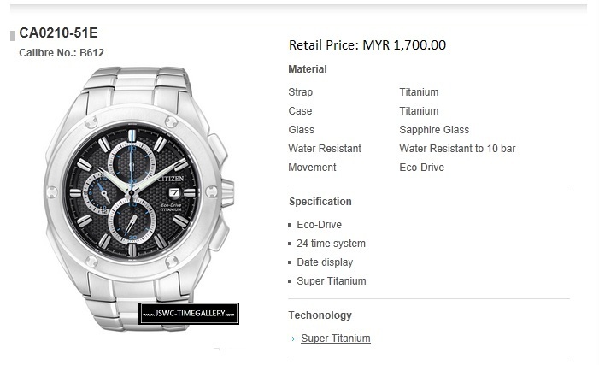Click the Date display bullet item
Image resolution: width=599 pixels, height=365 pixels.
(325, 262)
